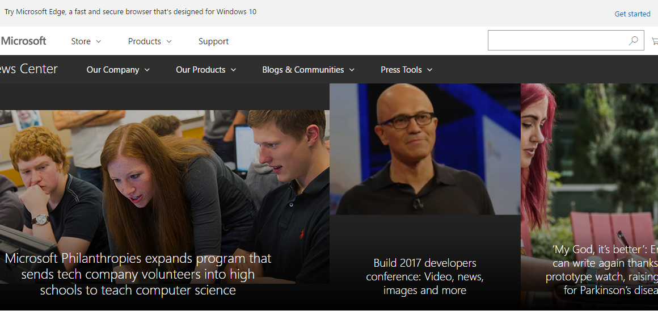Open the Parkinson's prototype watch story
The height and width of the screenshot is (311, 658).
(x=602, y=270)
